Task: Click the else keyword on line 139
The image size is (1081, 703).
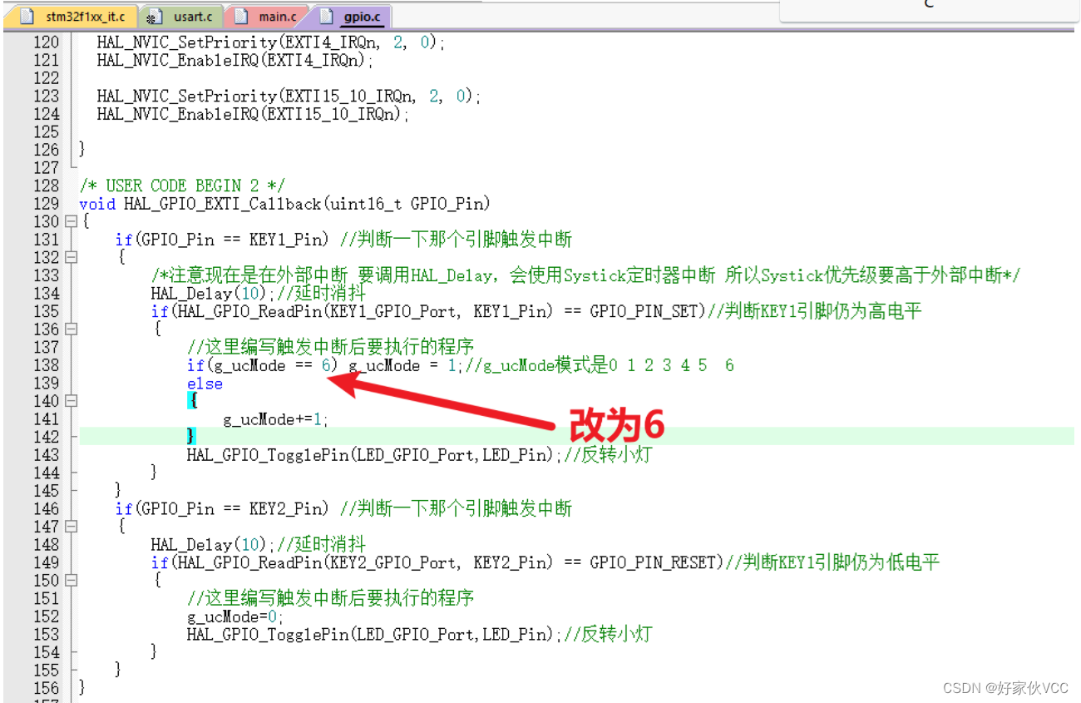Action: (205, 384)
